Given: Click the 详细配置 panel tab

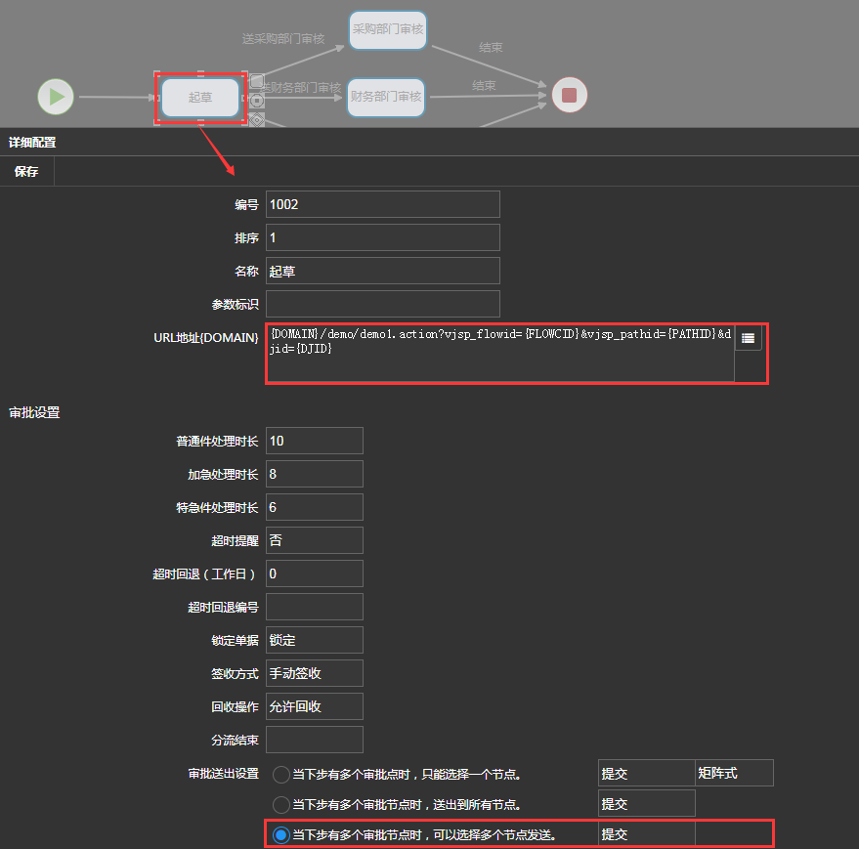Looking at the screenshot, I should point(32,143).
